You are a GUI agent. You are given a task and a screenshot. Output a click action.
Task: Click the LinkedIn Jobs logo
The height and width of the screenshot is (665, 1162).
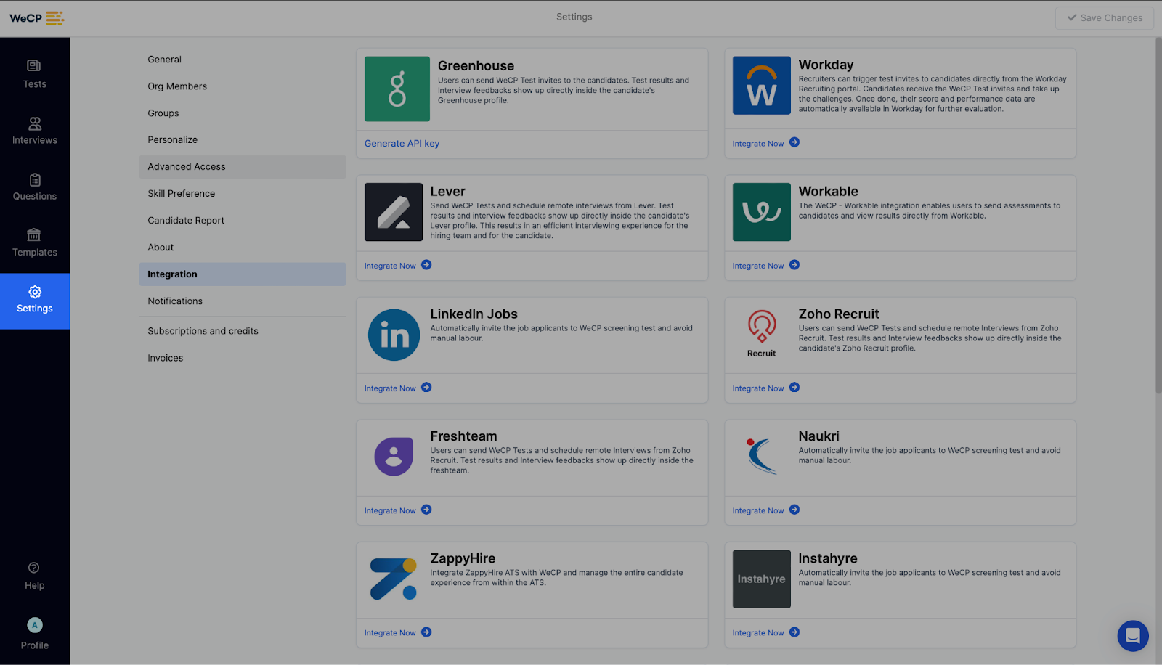[394, 335]
